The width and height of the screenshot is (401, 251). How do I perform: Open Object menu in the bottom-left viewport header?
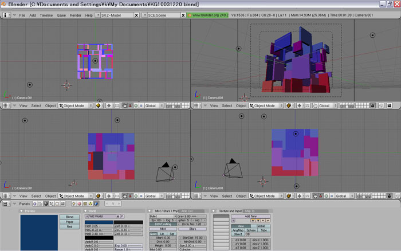[50, 196]
